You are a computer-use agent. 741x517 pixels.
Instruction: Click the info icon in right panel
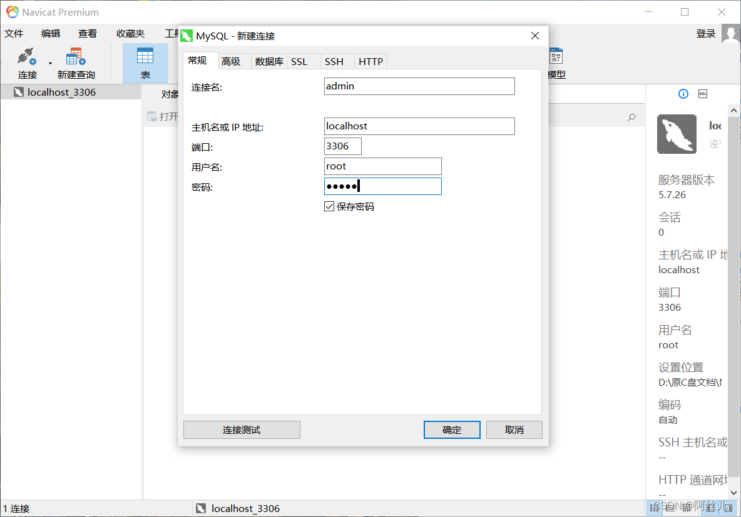pyautogui.click(x=683, y=94)
